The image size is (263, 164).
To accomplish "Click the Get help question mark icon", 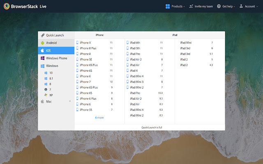I will pos(218,7).
